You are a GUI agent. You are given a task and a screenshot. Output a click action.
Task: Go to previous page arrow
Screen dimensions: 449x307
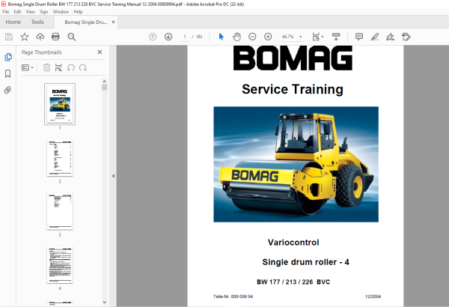click(153, 37)
